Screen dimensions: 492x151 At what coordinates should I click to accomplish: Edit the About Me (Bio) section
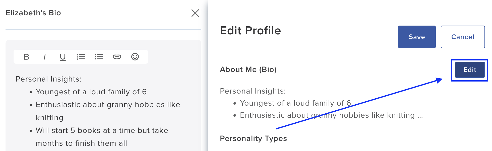coord(469,70)
